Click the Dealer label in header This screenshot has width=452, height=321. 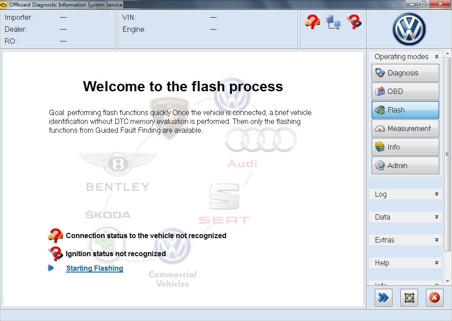16,29
